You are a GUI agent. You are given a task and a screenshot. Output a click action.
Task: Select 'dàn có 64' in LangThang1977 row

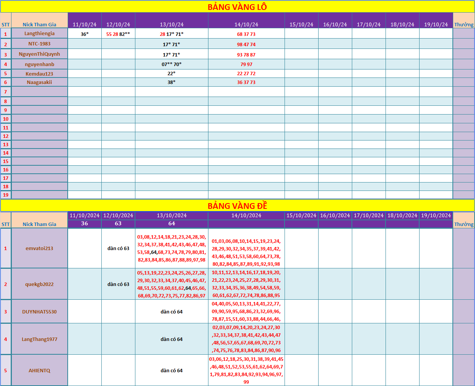tap(172, 339)
